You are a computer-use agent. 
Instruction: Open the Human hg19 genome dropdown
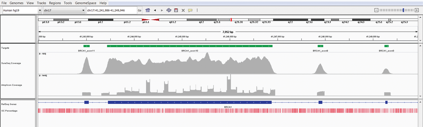coord(22,10)
